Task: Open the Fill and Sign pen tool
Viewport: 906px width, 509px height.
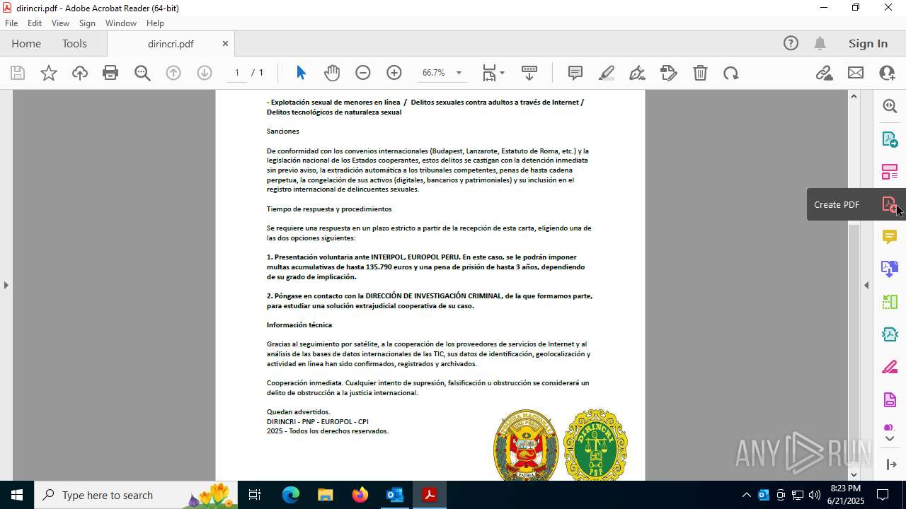Action: 637,73
